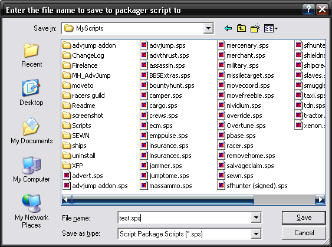Expand the File name history dropdown
Screen dimensions: 332x247
click(x=256, y=218)
